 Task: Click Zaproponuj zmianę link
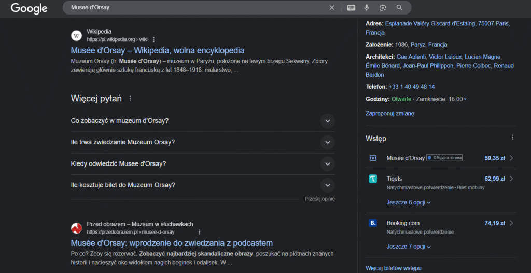[x=389, y=113]
